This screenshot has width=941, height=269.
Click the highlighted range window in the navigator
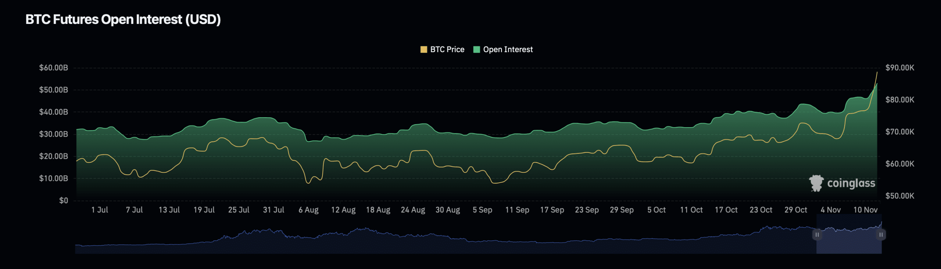(849, 234)
